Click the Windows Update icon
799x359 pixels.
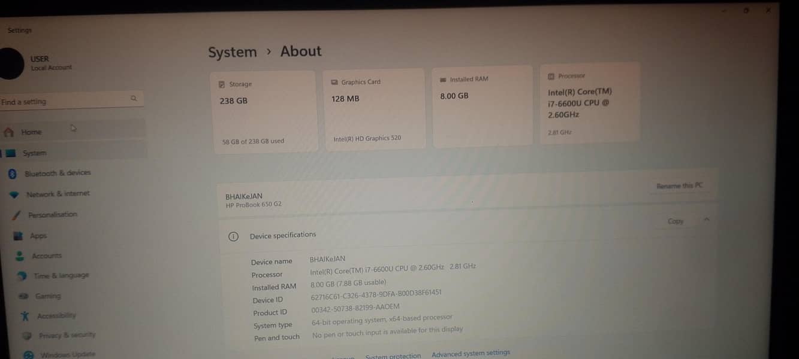28,355
